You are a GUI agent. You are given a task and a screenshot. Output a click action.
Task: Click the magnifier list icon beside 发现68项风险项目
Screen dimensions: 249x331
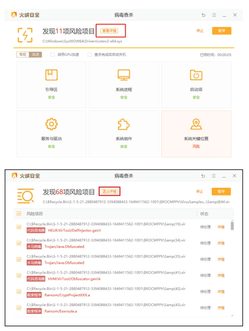[x=26, y=196]
